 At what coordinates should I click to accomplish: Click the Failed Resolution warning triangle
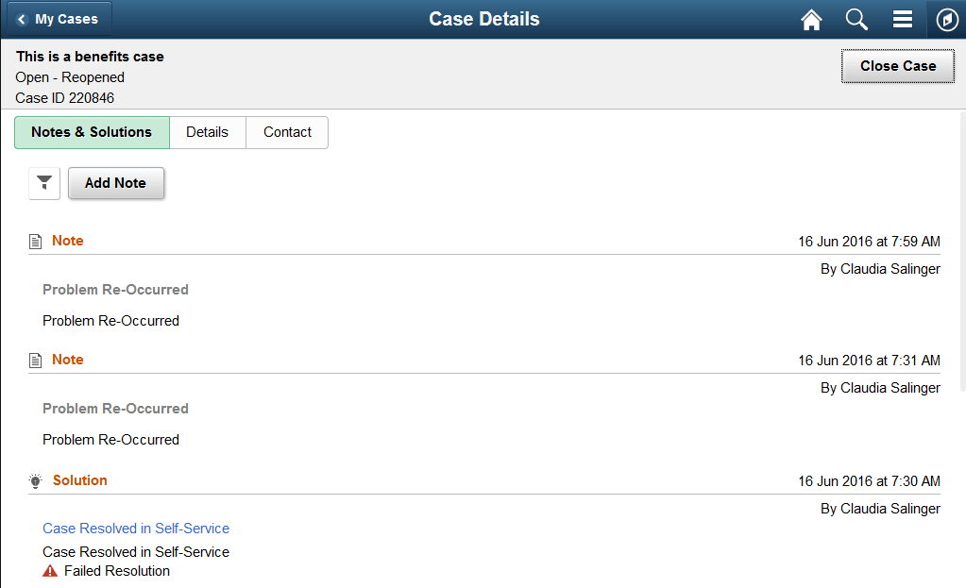48,570
